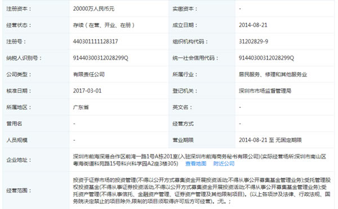The image size is (338, 209).
Task: Click the unified social credit code value
Action: point(266,58)
